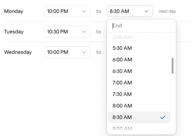Pick the 6:30 AM option
Image resolution: width=192 pixels, height=136 pixels.
[140, 71]
